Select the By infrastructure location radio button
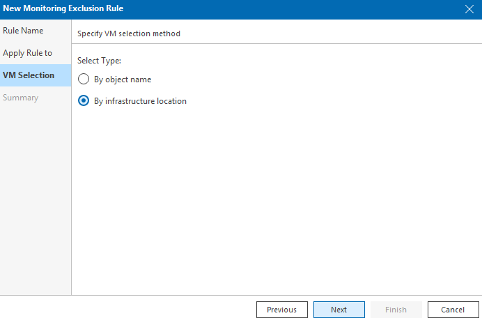Viewport: 482px width, 318px height. (x=84, y=100)
